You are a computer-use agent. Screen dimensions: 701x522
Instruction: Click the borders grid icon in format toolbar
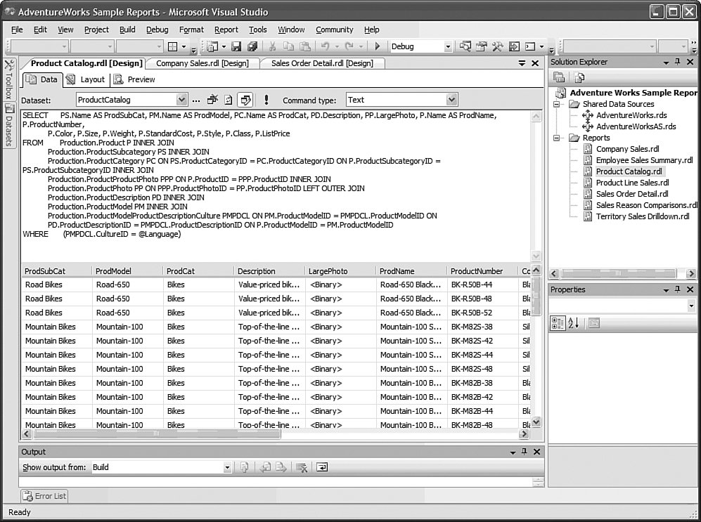172,46
